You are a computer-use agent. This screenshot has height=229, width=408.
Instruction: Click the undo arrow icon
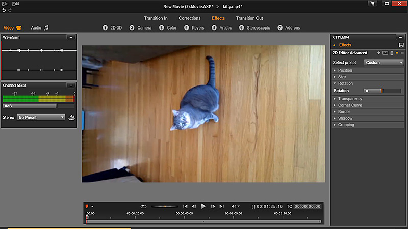[4, 10]
